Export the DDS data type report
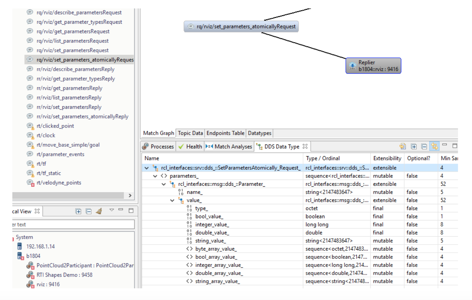This screenshot has width=472, height=300. [403, 146]
